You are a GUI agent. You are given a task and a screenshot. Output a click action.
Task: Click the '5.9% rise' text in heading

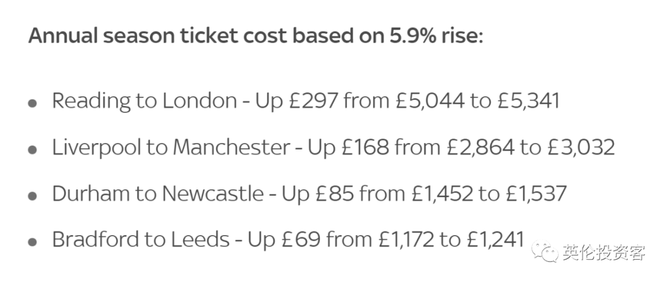[x=437, y=36]
